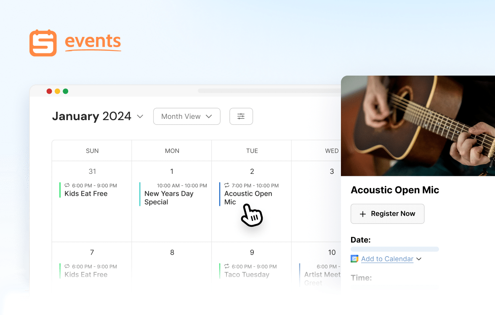Click the orange events calendar logo icon
495x315 pixels.
(43, 43)
